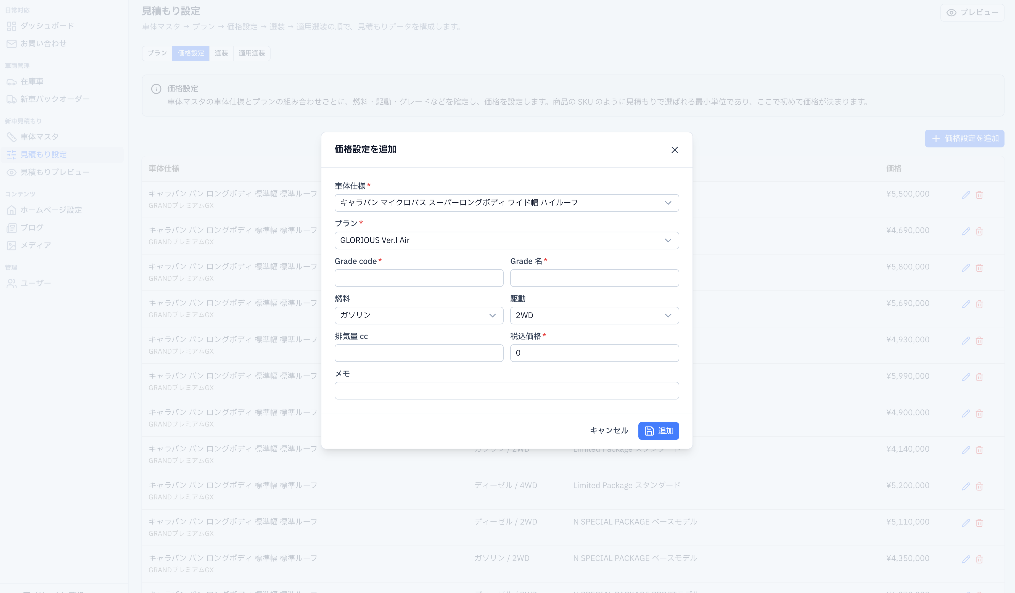The width and height of the screenshot is (1015, 593).
Task: Switch to the プラン tab
Action: 157,53
